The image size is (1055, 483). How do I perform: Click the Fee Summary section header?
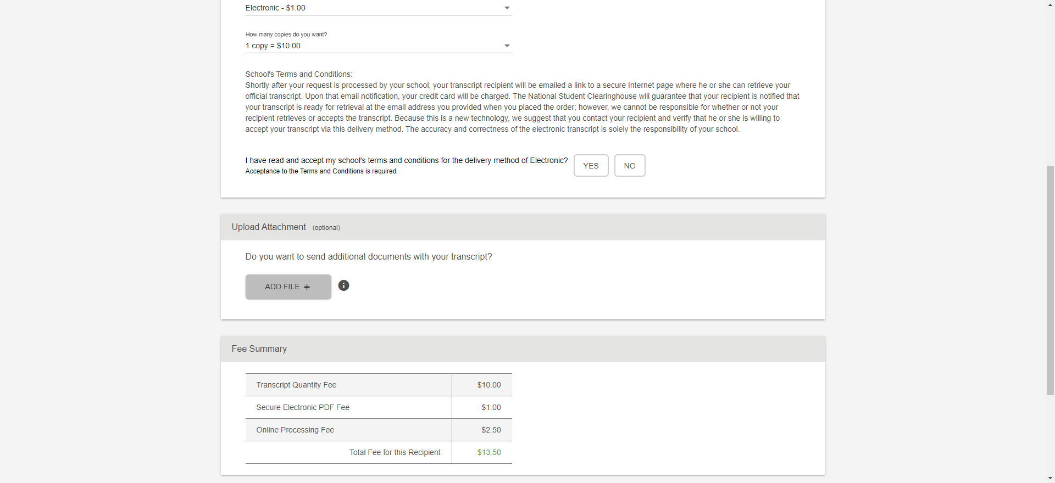coord(259,349)
